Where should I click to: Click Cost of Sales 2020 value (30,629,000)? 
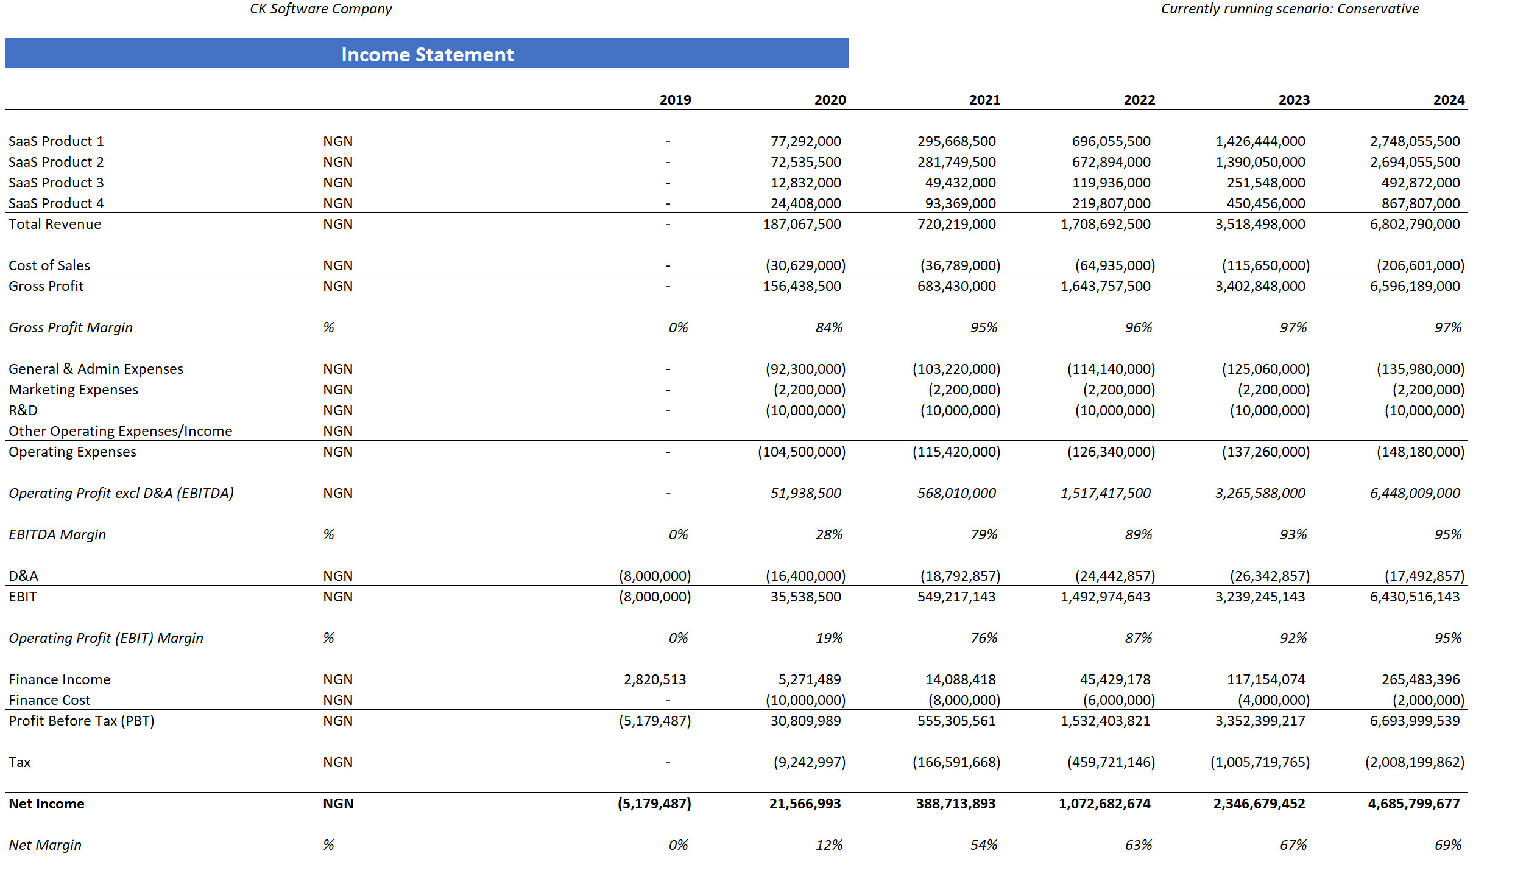click(x=805, y=265)
